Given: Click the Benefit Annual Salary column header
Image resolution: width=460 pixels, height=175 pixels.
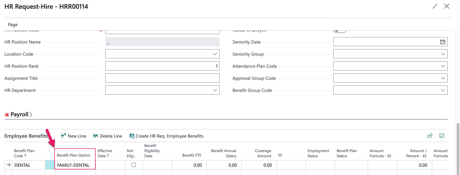Looking at the screenshot, I should click(224, 153).
